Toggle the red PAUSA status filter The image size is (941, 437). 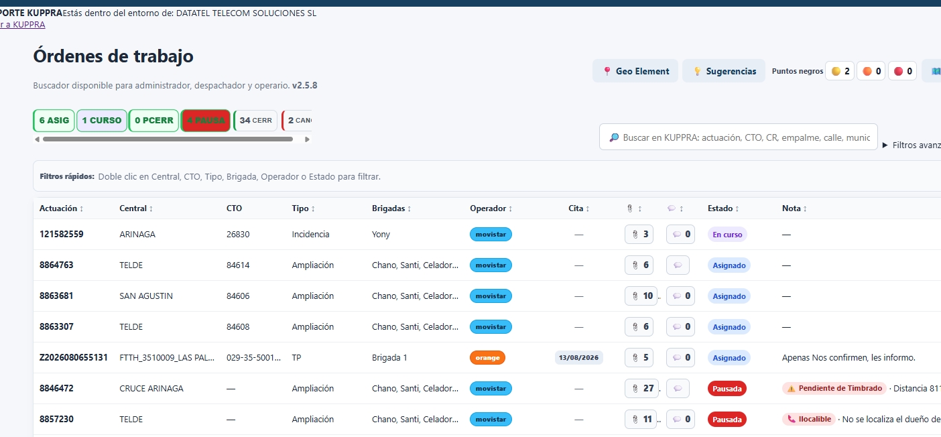[206, 121]
